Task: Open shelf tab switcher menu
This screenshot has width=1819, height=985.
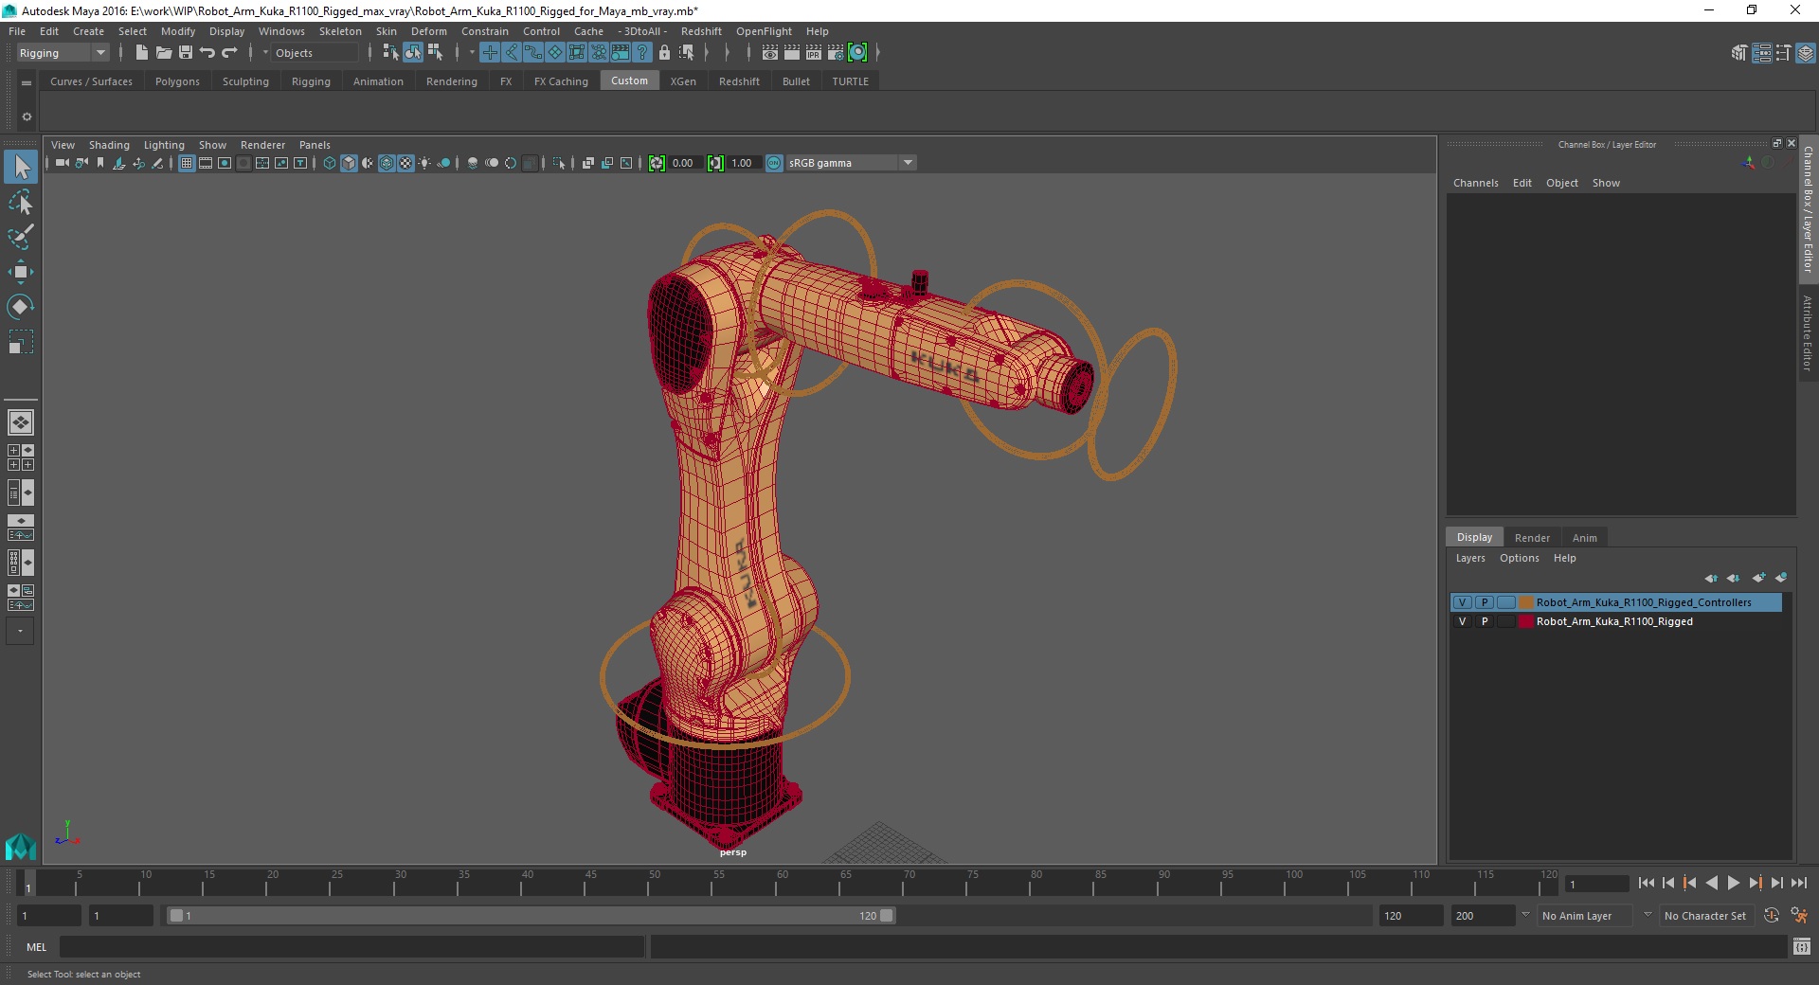Action: coord(27,83)
